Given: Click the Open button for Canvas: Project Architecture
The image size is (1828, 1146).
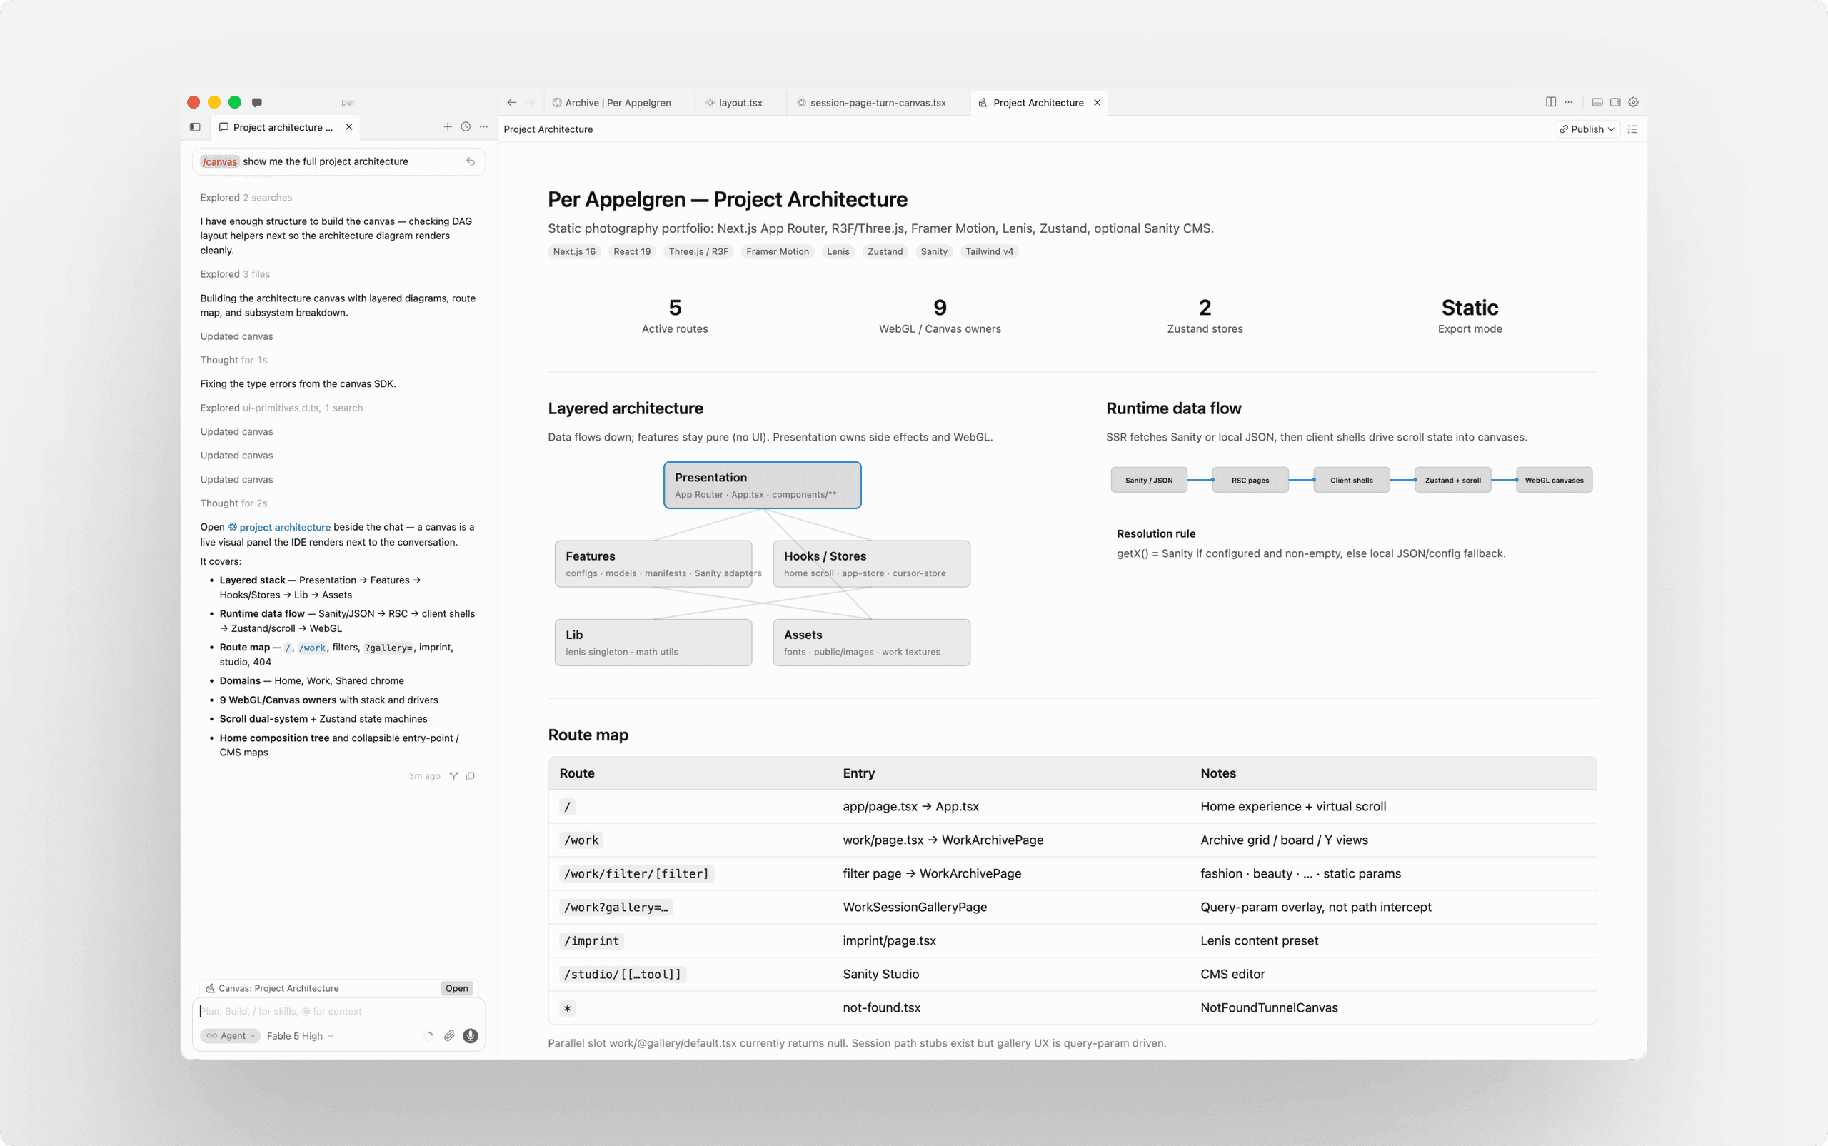Looking at the screenshot, I should pos(456,988).
